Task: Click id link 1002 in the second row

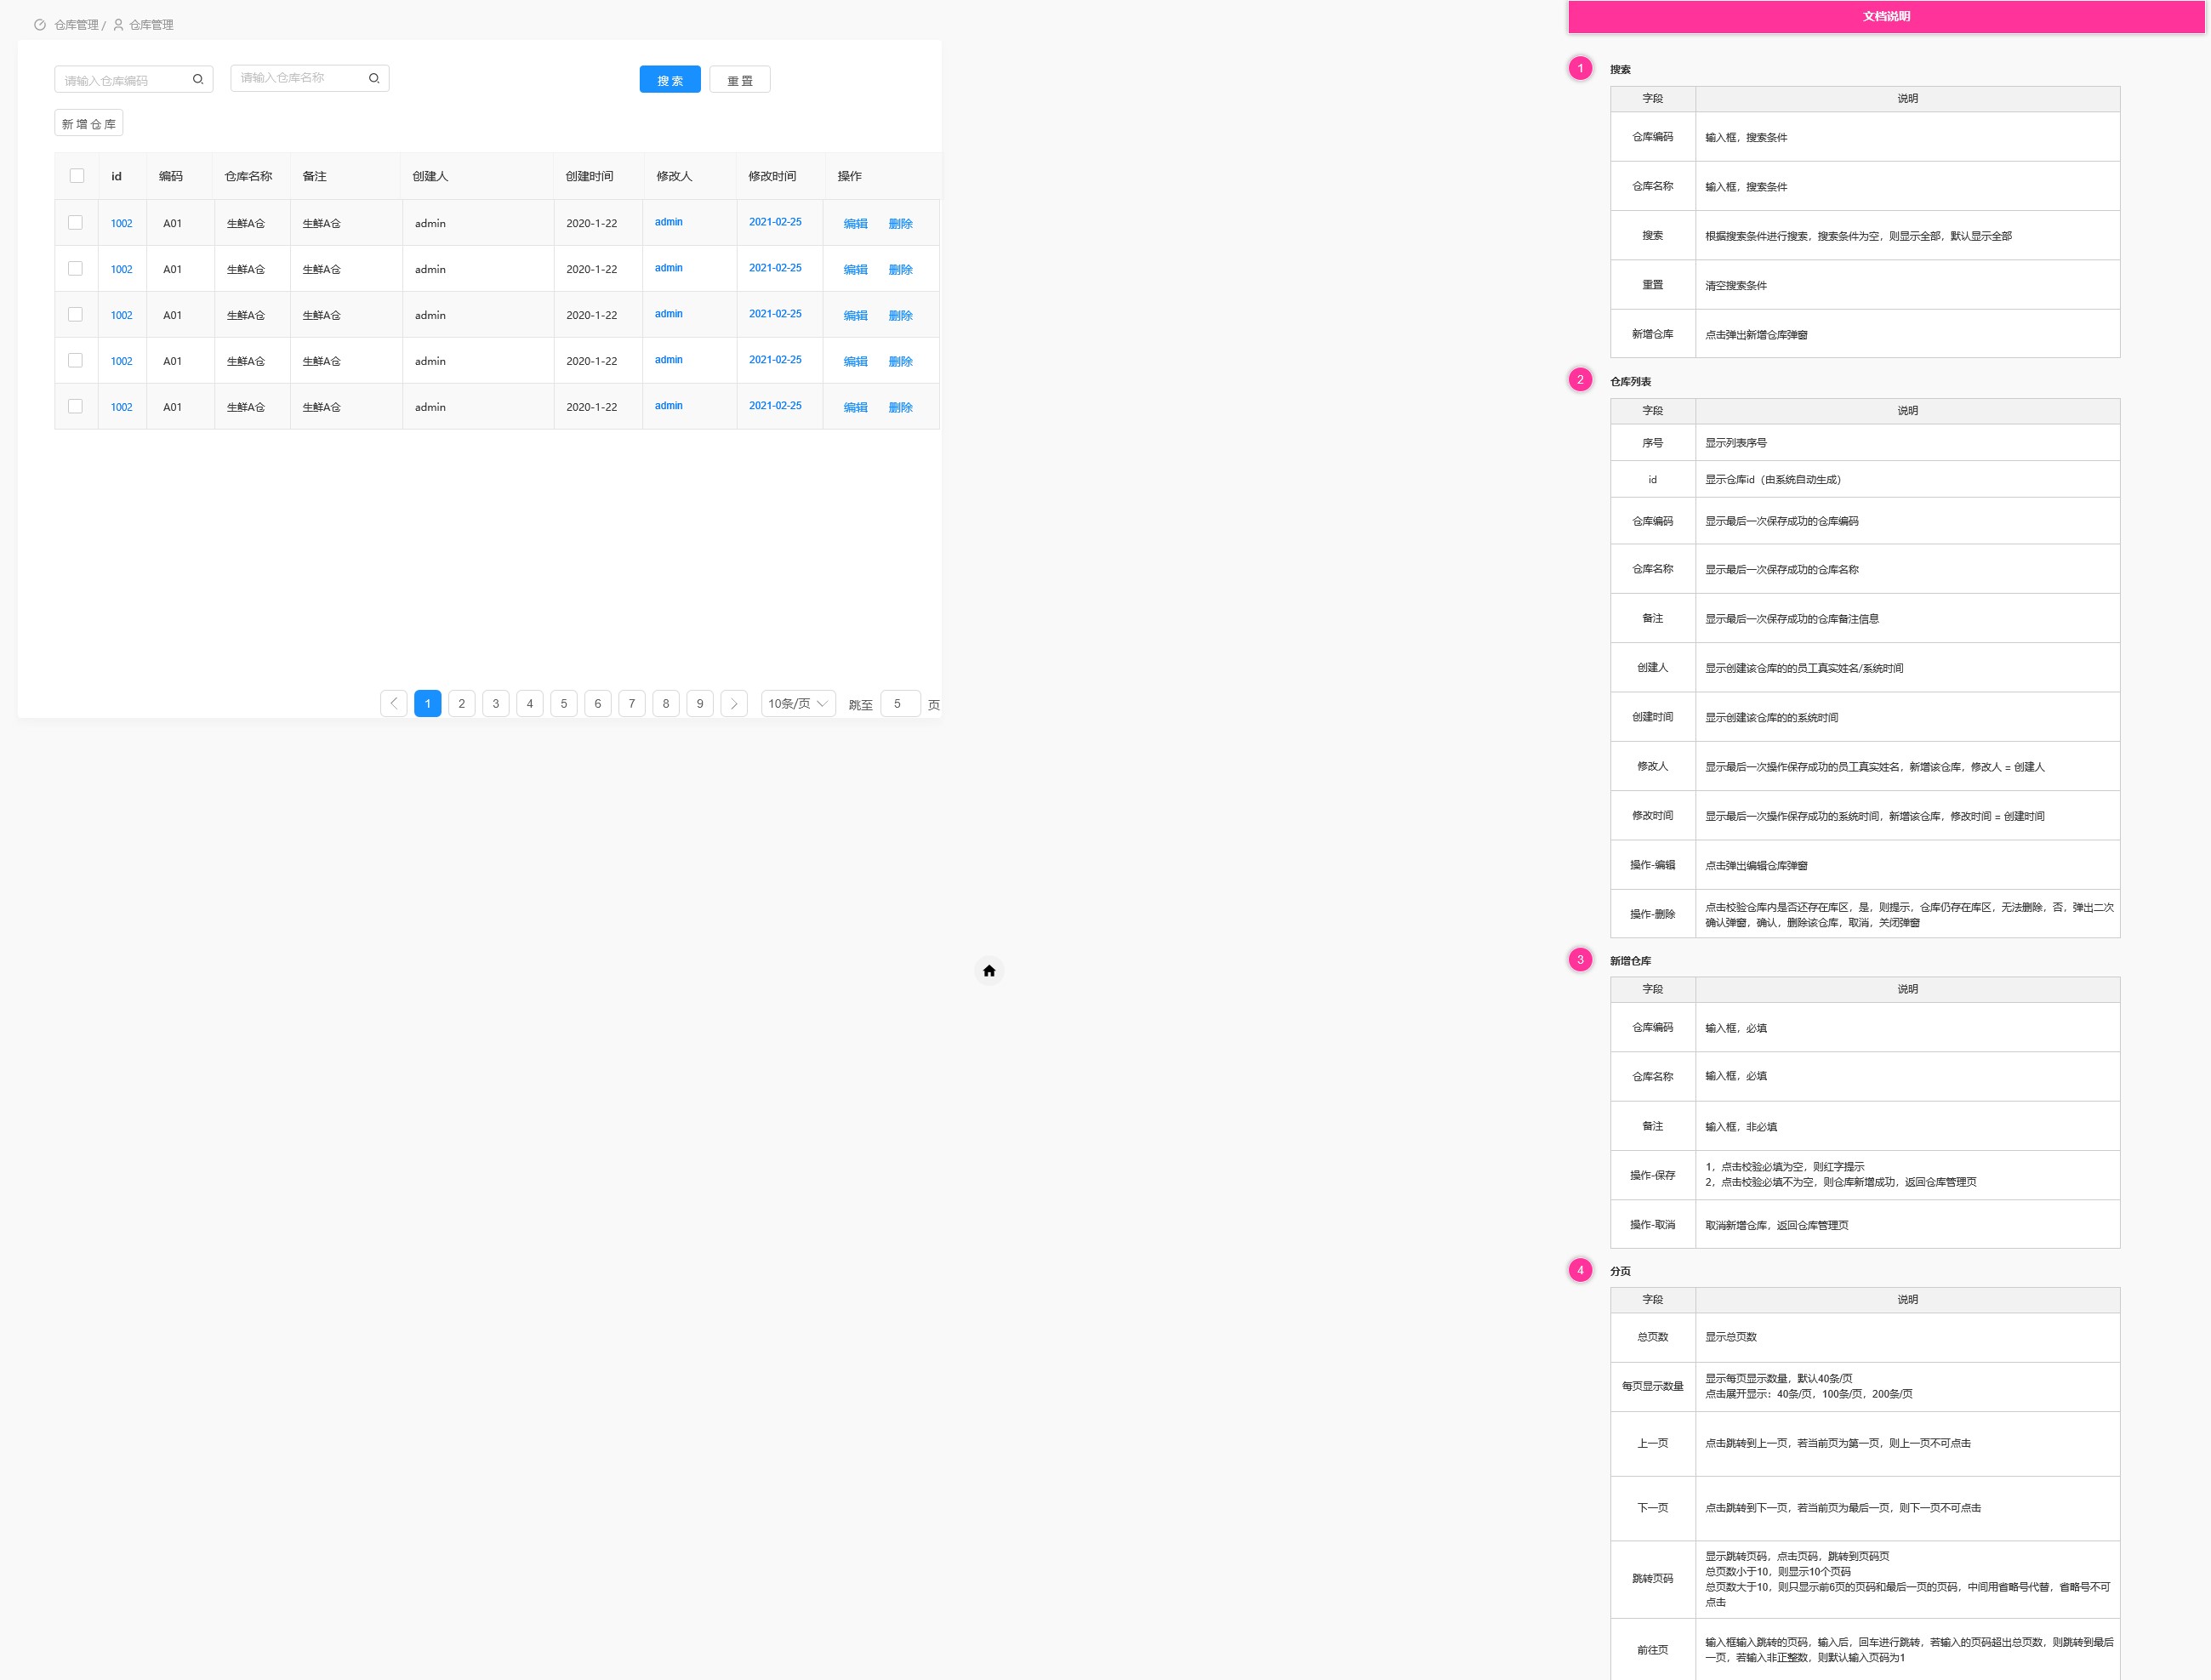Action: [121, 269]
